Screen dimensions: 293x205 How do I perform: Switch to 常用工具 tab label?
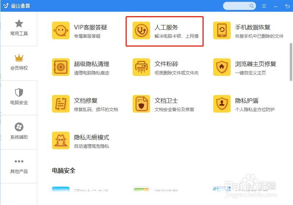click(x=19, y=34)
